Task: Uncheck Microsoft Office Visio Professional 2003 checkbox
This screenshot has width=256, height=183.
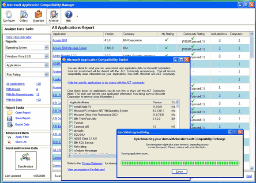Action: pos(71,114)
